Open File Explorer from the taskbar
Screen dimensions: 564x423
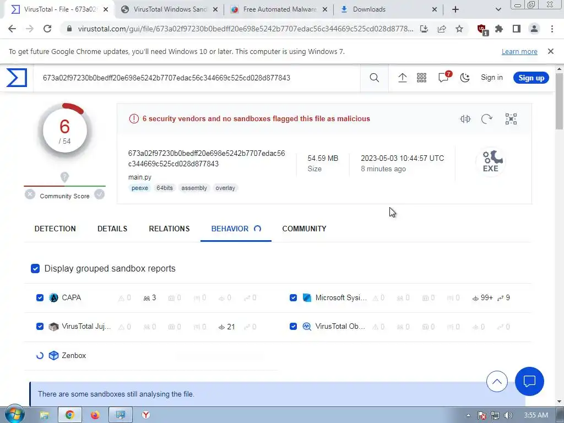click(44, 415)
